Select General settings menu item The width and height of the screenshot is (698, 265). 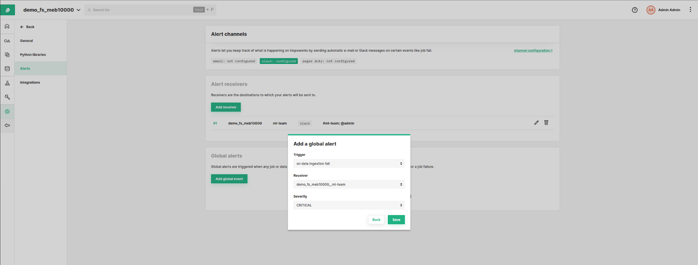[x=26, y=41]
